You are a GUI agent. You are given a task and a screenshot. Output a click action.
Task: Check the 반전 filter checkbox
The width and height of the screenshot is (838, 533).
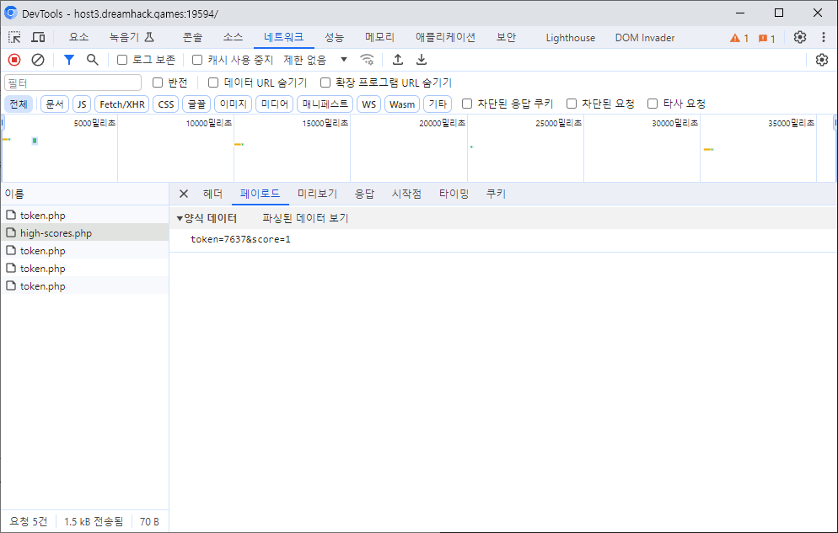[x=158, y=83]
